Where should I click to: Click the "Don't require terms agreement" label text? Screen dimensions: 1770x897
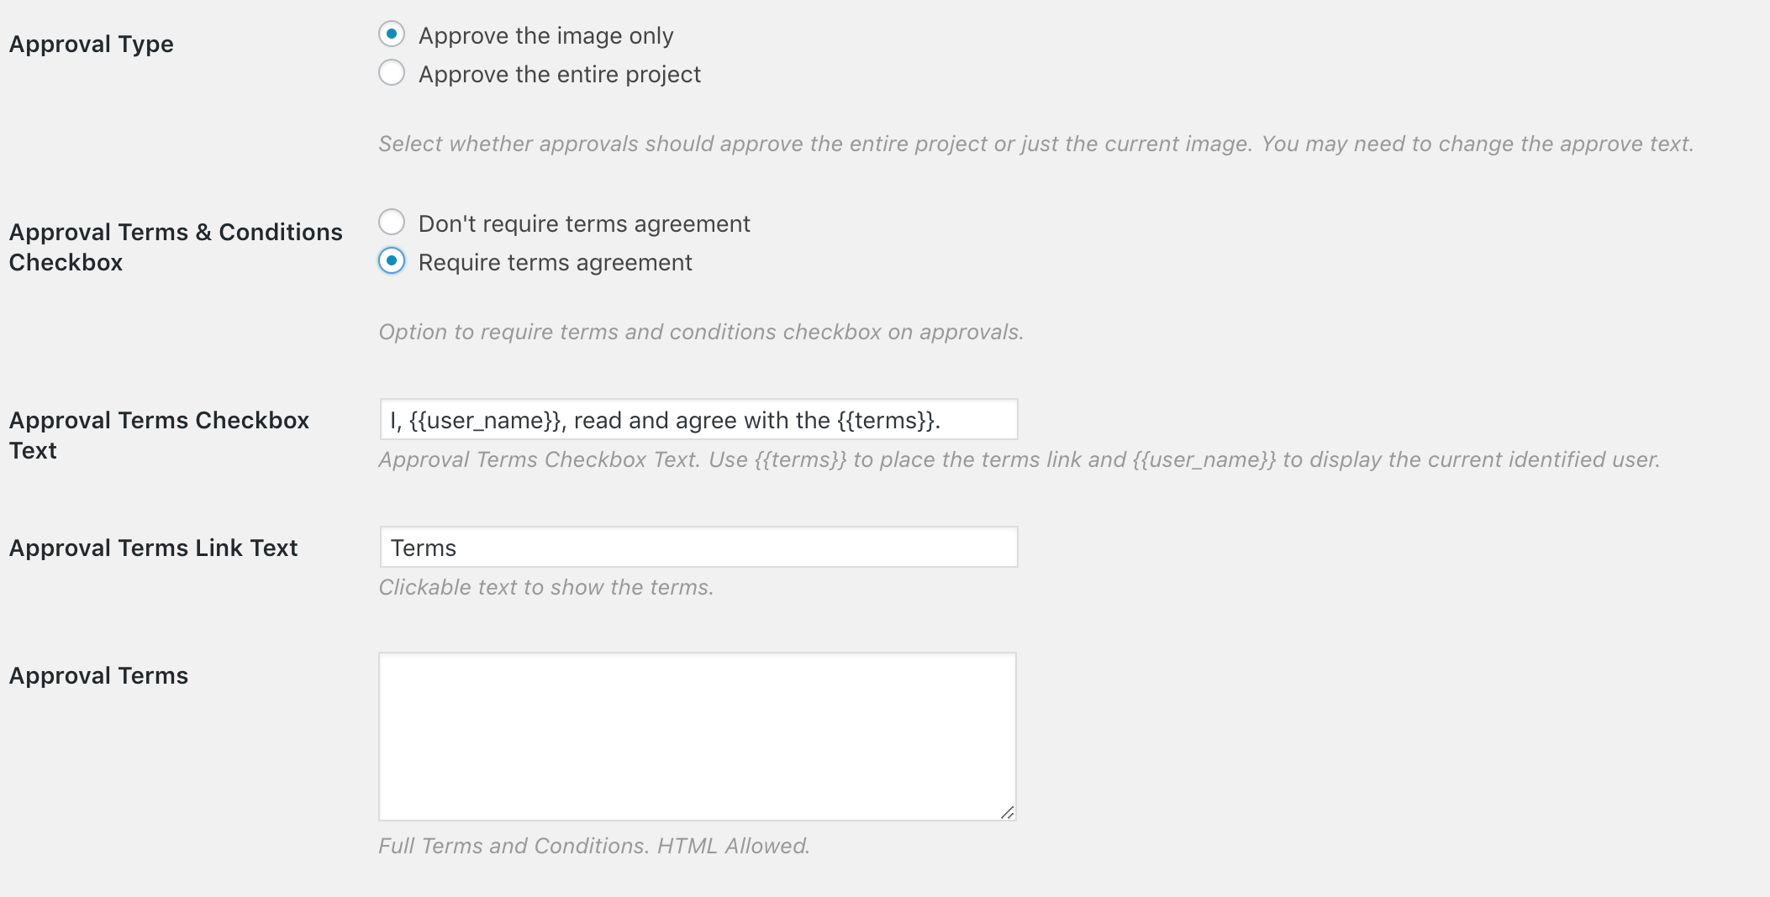584,224
